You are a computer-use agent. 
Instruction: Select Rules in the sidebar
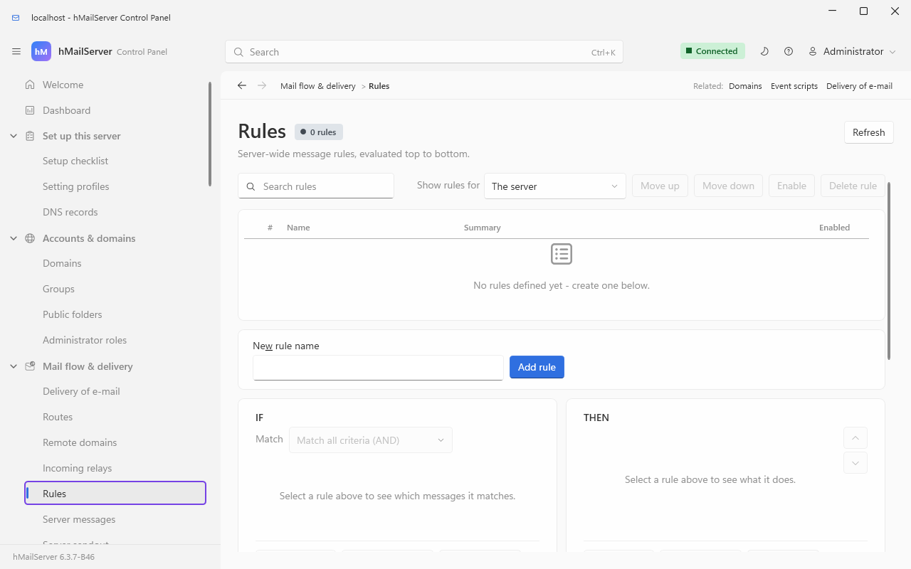[x=115, y=494]
